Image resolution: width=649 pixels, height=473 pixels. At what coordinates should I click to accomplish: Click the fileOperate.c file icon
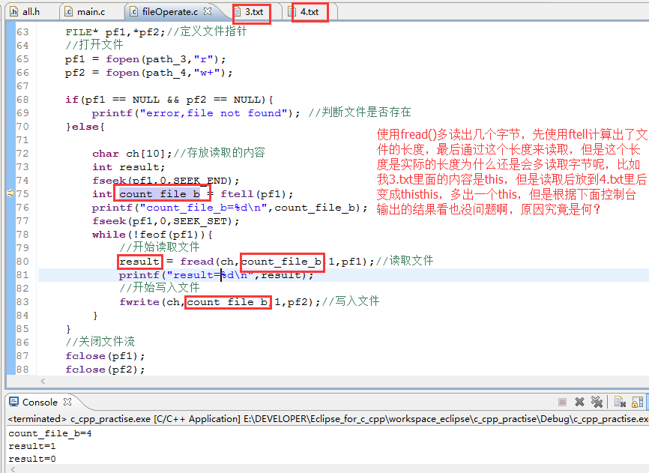coord(133,11)
